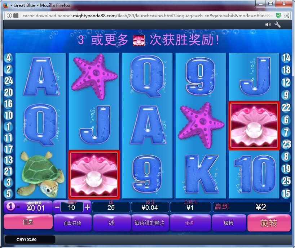Click the green shield icon in address bar

(278, 15)
